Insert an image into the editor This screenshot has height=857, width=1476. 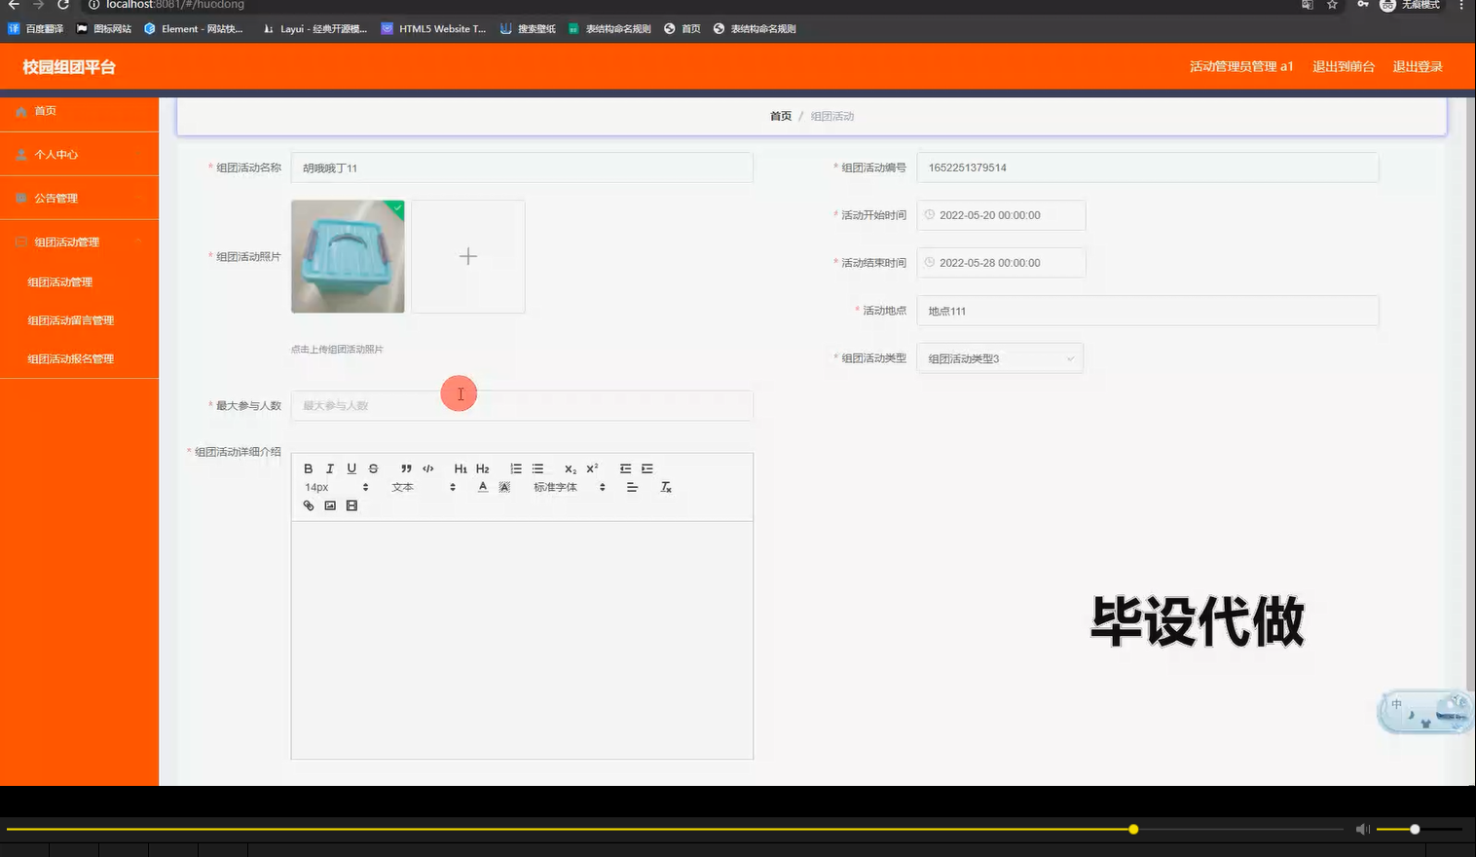[330, 505]
